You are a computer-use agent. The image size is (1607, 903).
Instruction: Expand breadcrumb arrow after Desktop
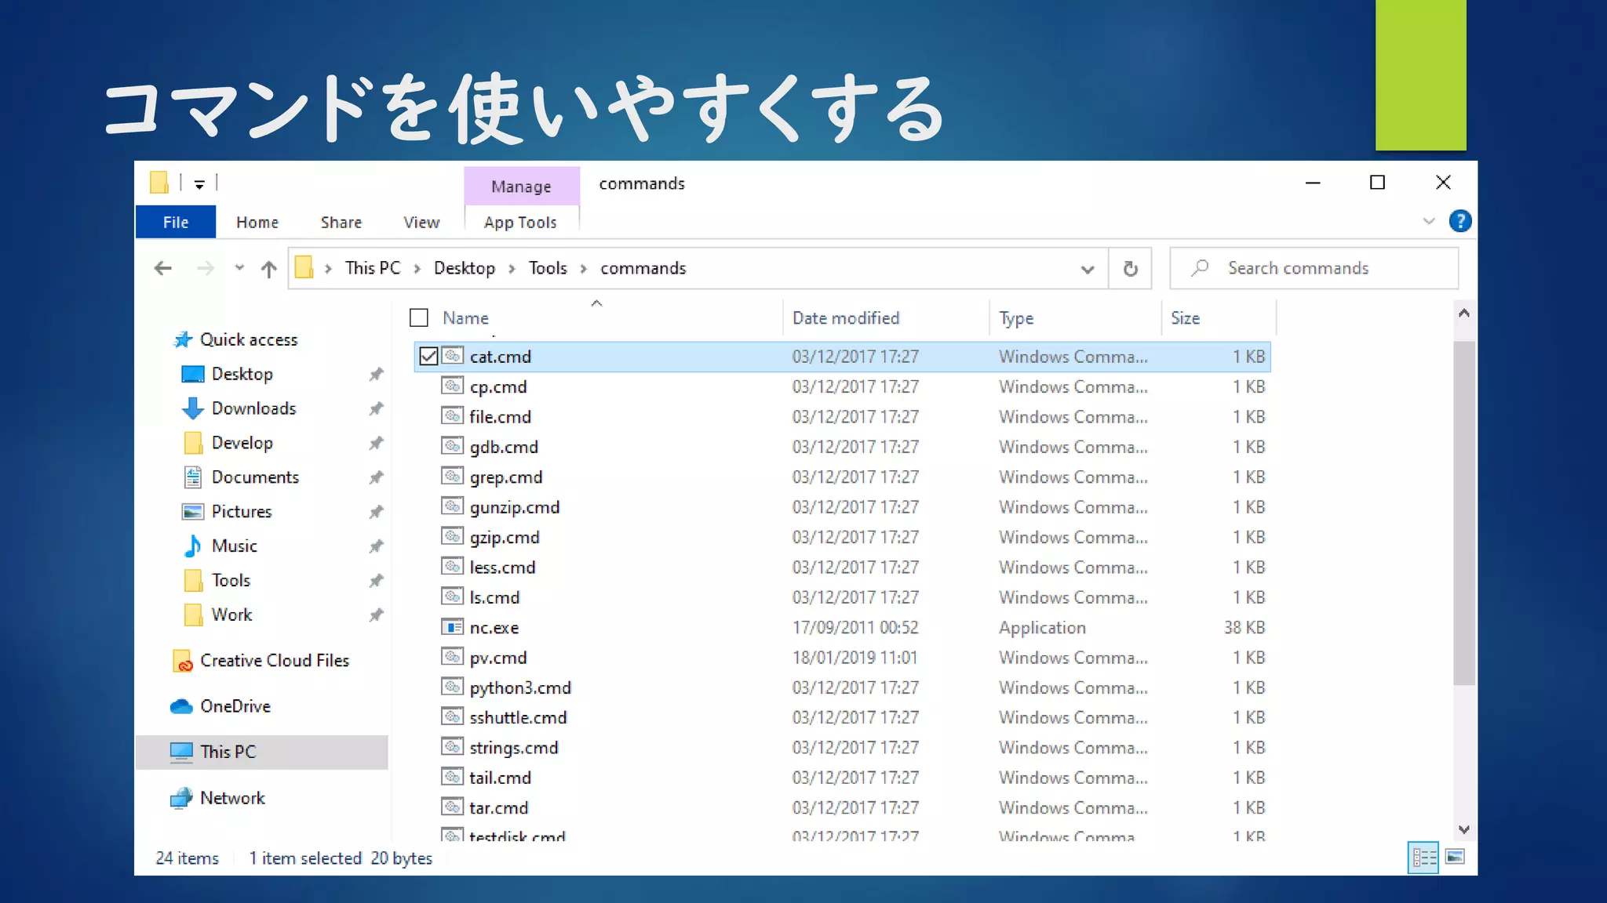click(512, 269)
